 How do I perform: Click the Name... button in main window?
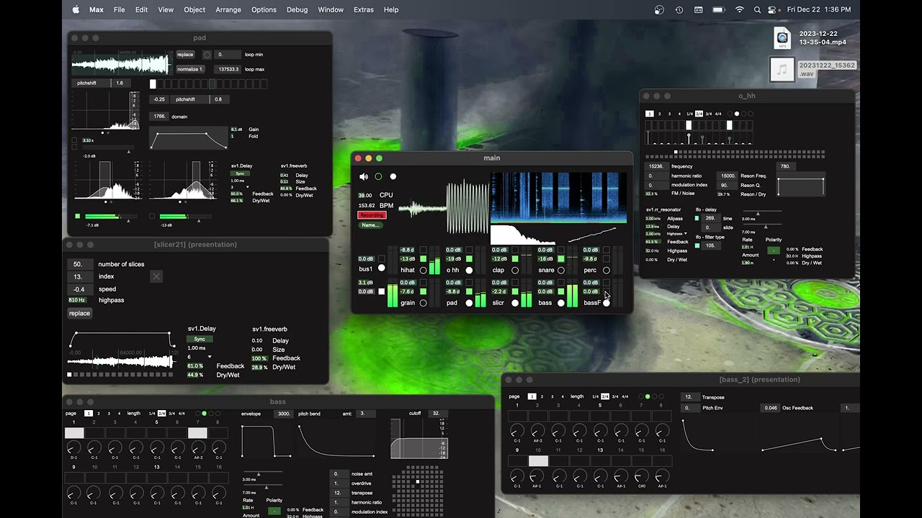click(x=370, y=225)
